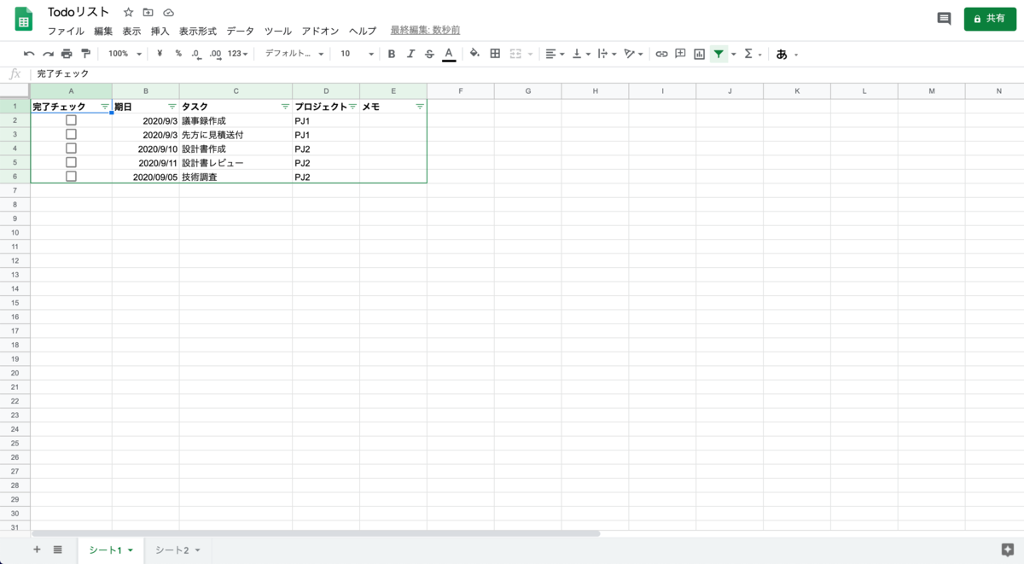Star the Todoリスト document
This screenshot has width=1024, height=564.
coord(128,13)
